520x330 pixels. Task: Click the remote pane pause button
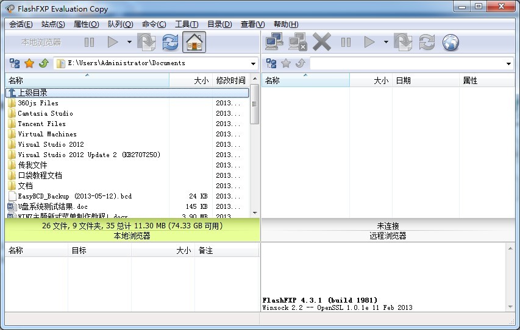click(346, 42)
